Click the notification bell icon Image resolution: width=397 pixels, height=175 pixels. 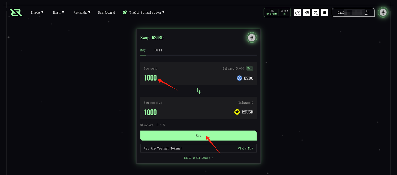[324, 12]
